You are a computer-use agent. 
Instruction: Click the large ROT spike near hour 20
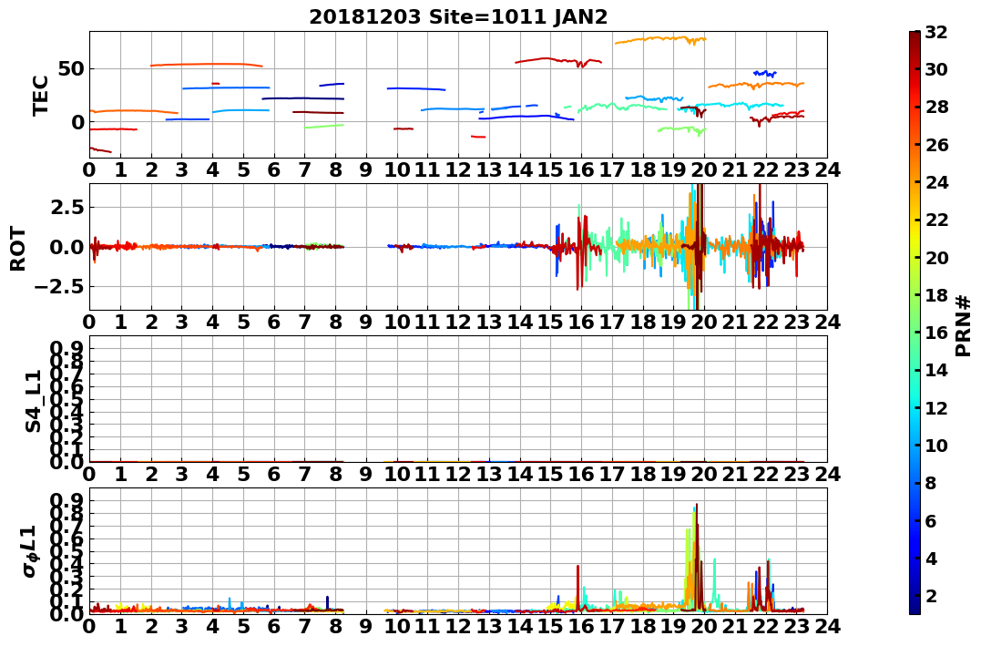[x=699, y=247]
